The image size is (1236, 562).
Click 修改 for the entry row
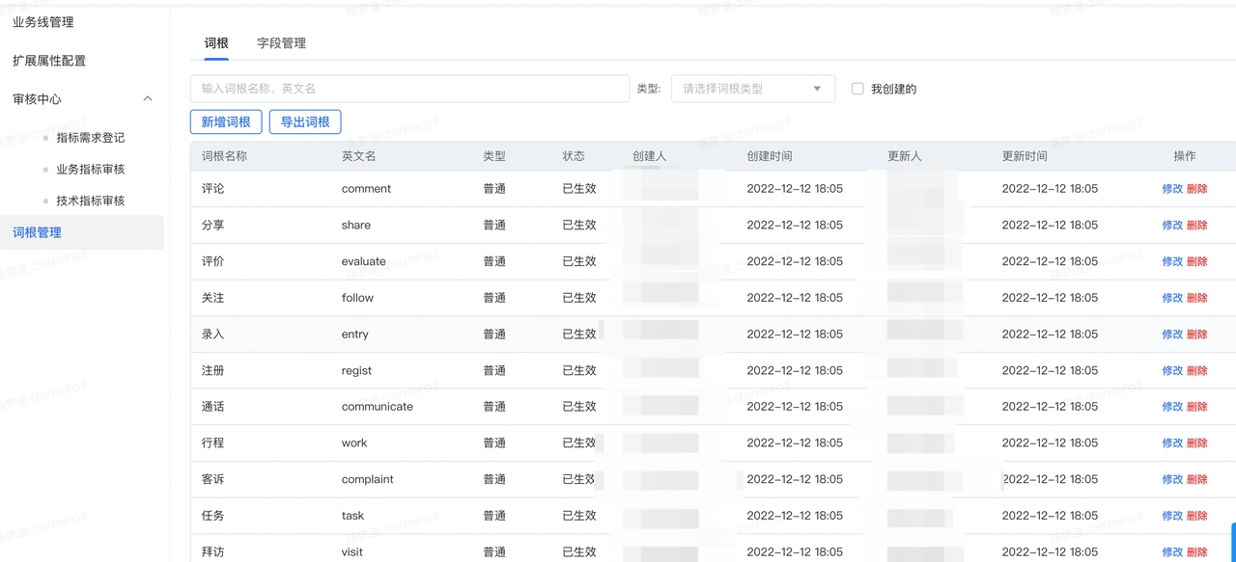coord(1172,335)
